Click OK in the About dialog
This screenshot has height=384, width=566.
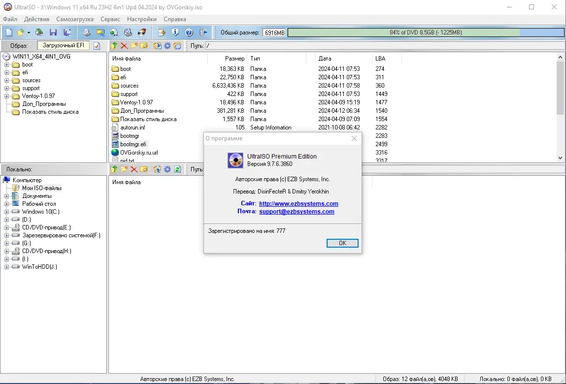342,243
